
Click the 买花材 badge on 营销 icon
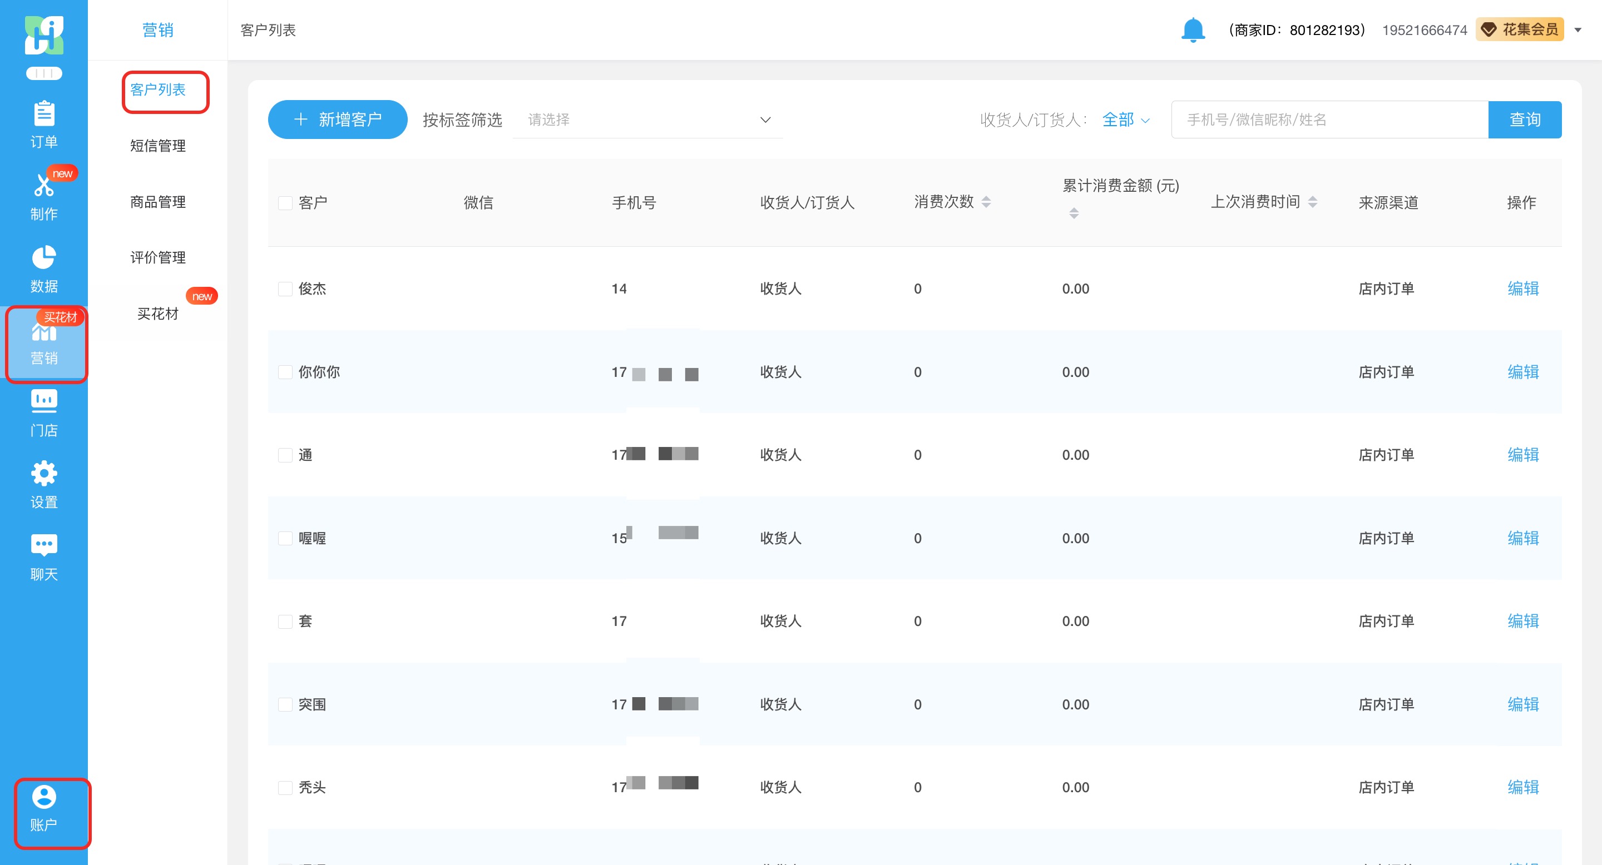(x=60, y=317)
